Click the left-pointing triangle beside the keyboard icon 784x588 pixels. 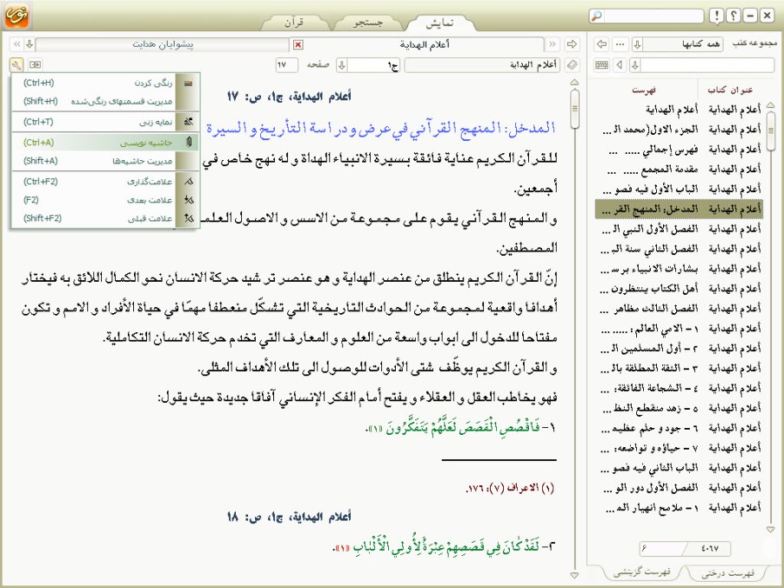click(x=620, y=64)
